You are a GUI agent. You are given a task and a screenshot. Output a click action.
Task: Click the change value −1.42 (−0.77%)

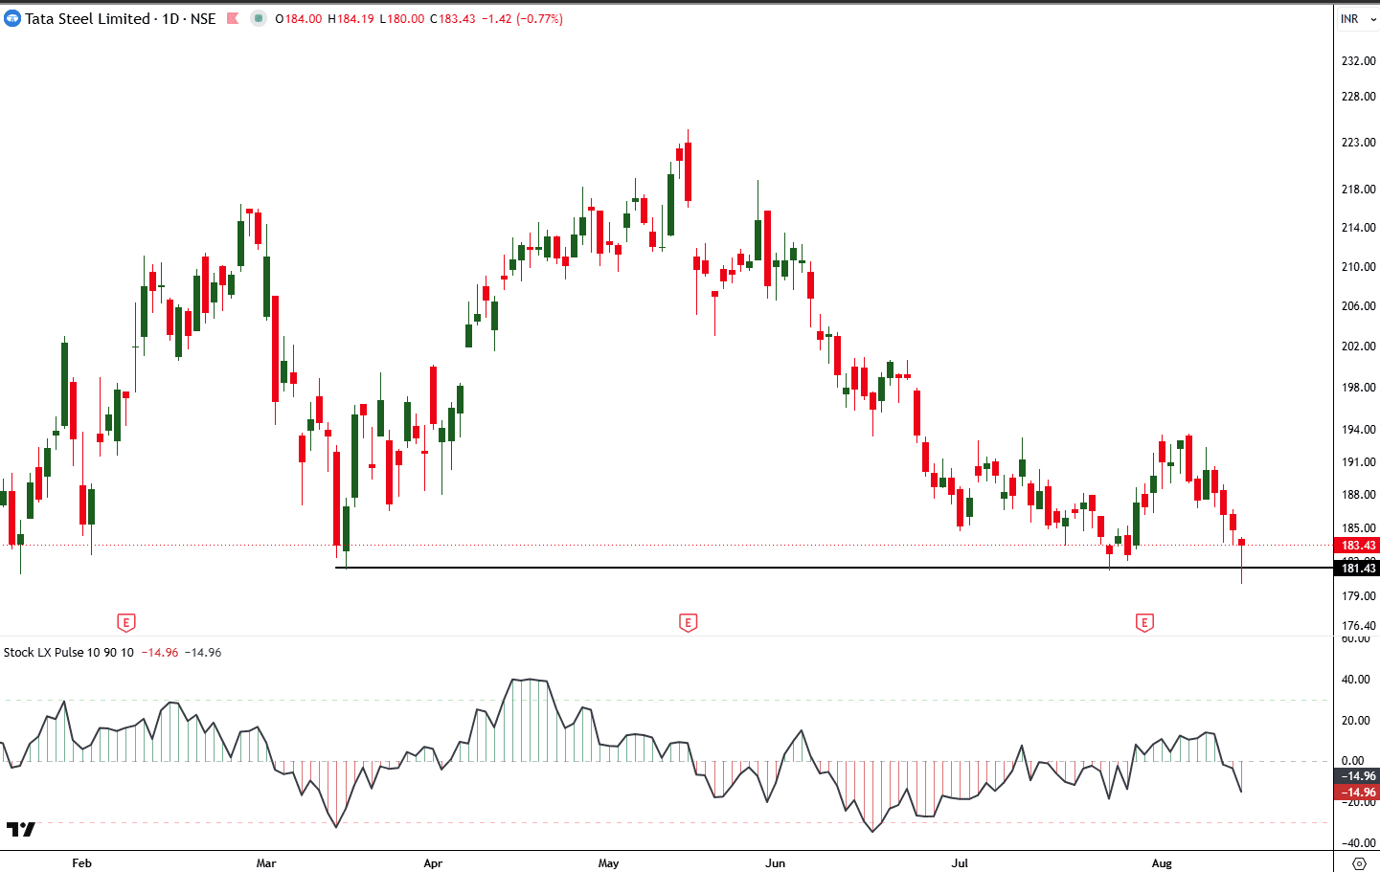[522, 18]
